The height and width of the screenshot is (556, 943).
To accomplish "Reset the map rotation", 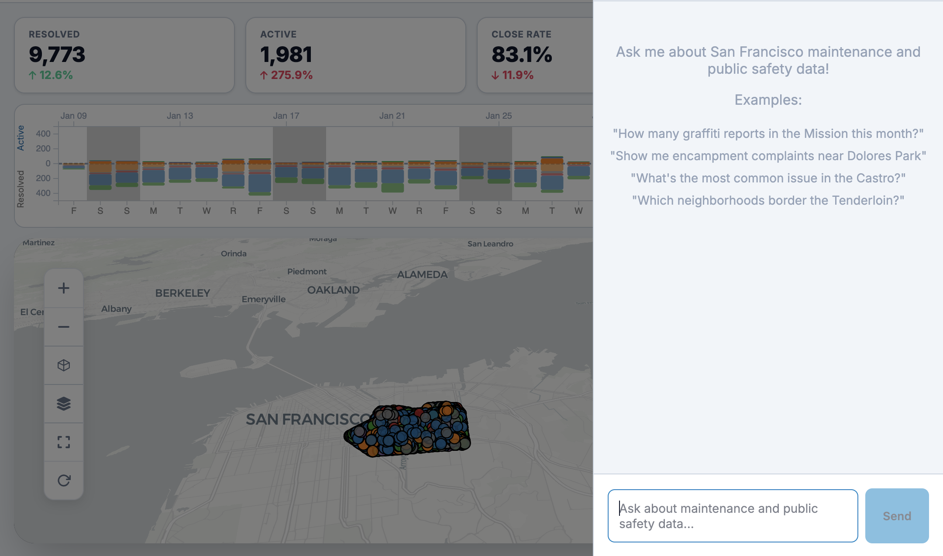I will click(x=64, y=480).
